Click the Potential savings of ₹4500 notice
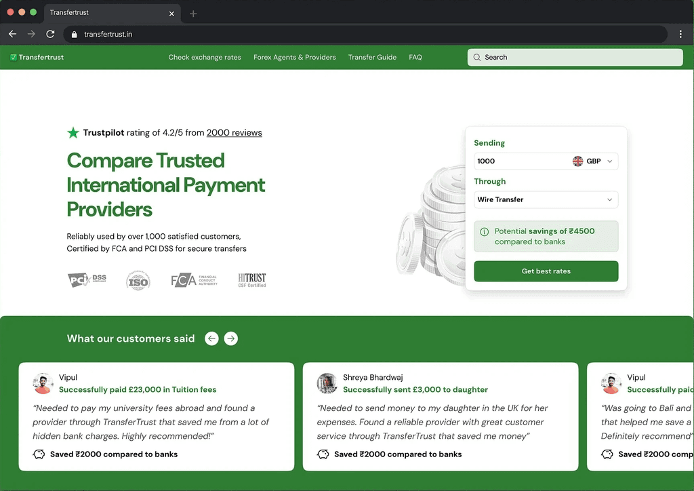This screenshot has width=694, height=491. [546, 237]
